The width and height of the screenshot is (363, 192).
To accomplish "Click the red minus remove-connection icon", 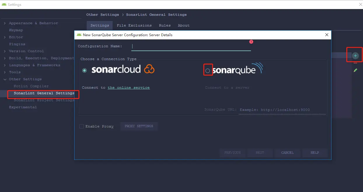I will (355, 63).
